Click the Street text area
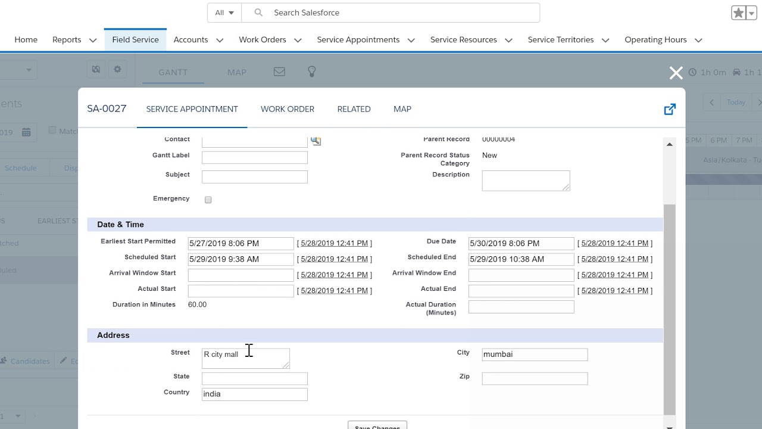 click(246, 358)
